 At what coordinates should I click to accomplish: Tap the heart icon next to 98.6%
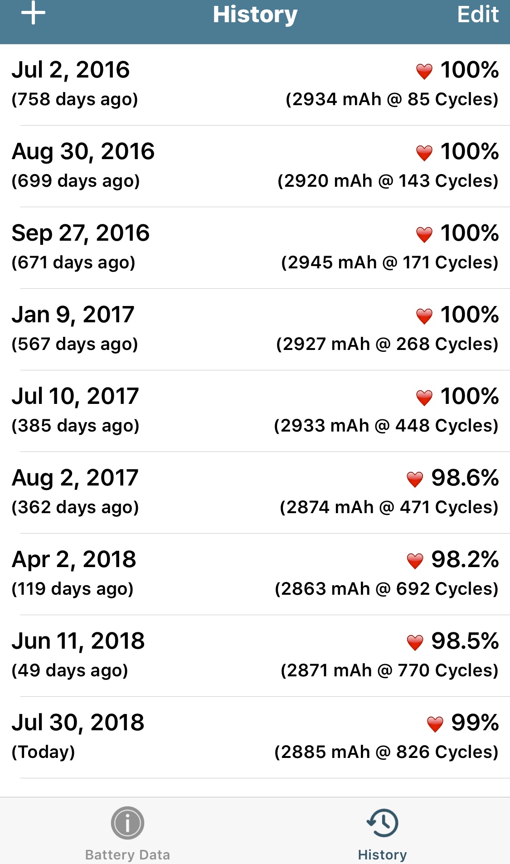click(x=415, y=479)
